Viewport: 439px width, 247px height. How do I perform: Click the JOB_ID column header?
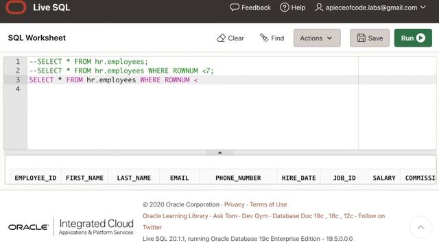pos(344,178)
